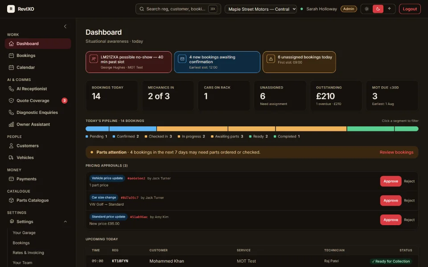
Task: Click customer name Mohammed Khan
Action: (166, 261)
